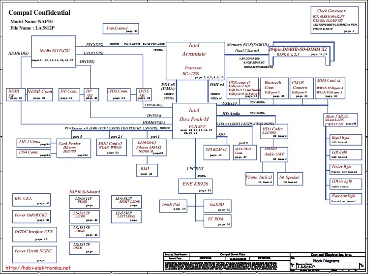Image resolution: width=390 pixels, height=276 pixels.
Task: Select the RTC CKT. block
Action: coord(31,200)
